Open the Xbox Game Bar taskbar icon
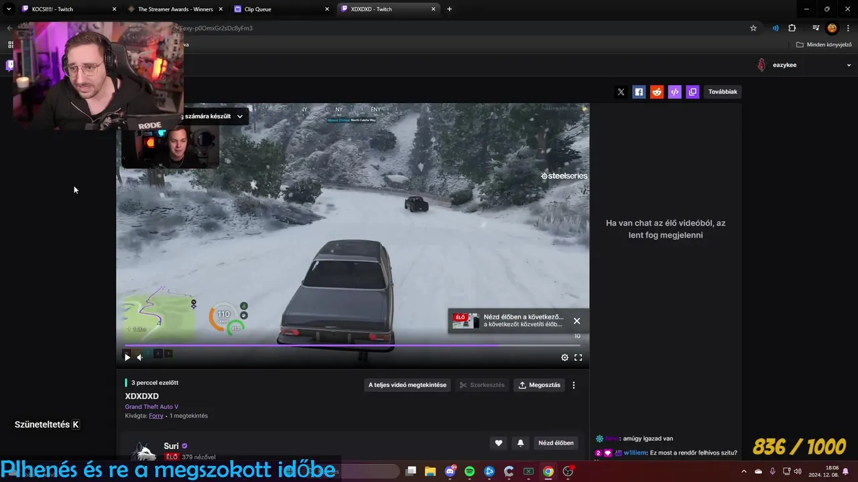858x482 pixels. point(528,471)
